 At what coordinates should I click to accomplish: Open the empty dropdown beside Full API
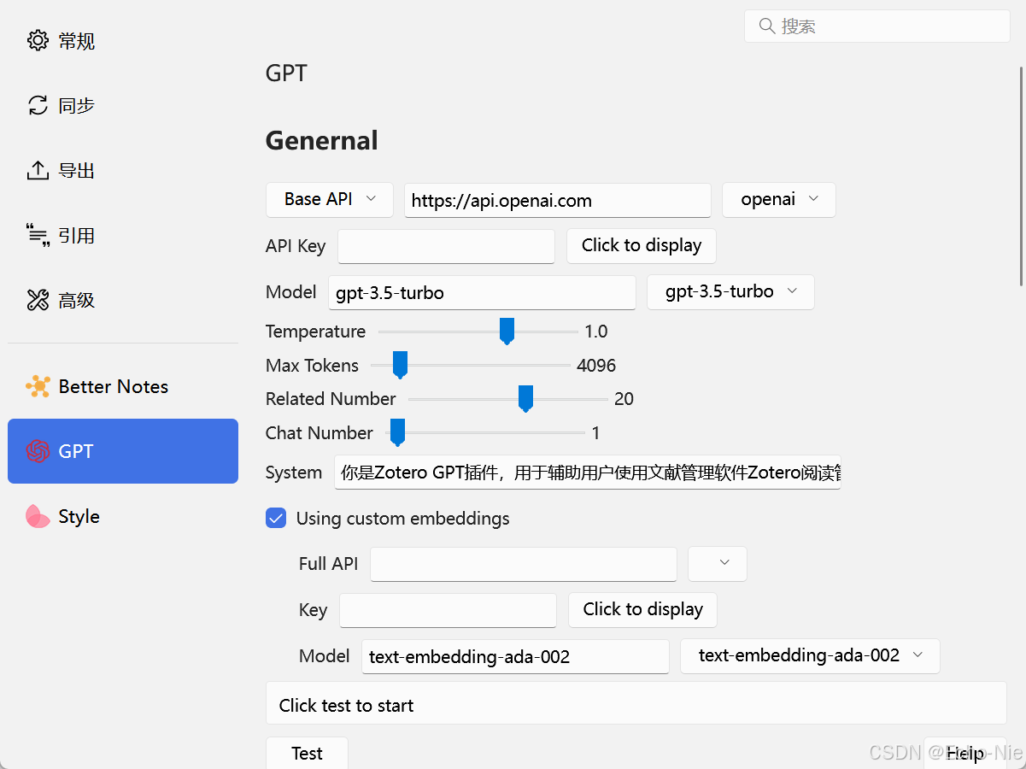click(x=718, y=564)
